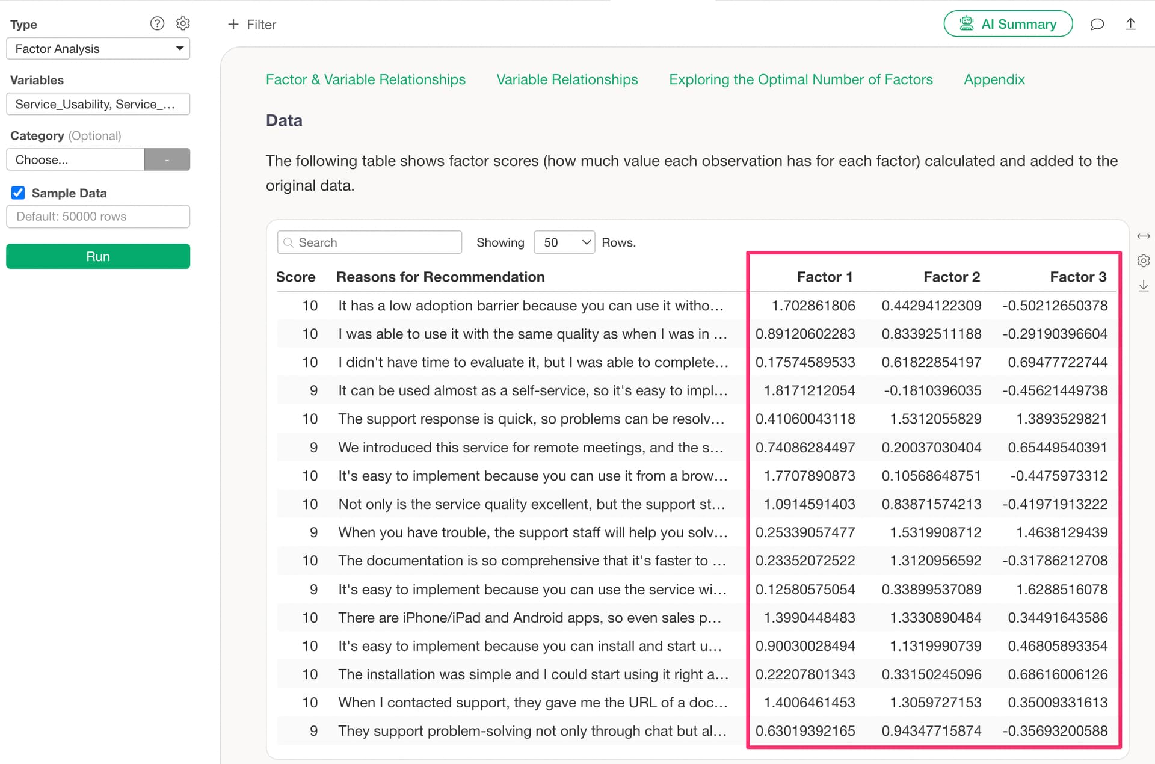Image resolution: width=1155 pixels, height=764 pixels.
Task: Open the Factor Analysis type dropdown
Action: point(98,49)
